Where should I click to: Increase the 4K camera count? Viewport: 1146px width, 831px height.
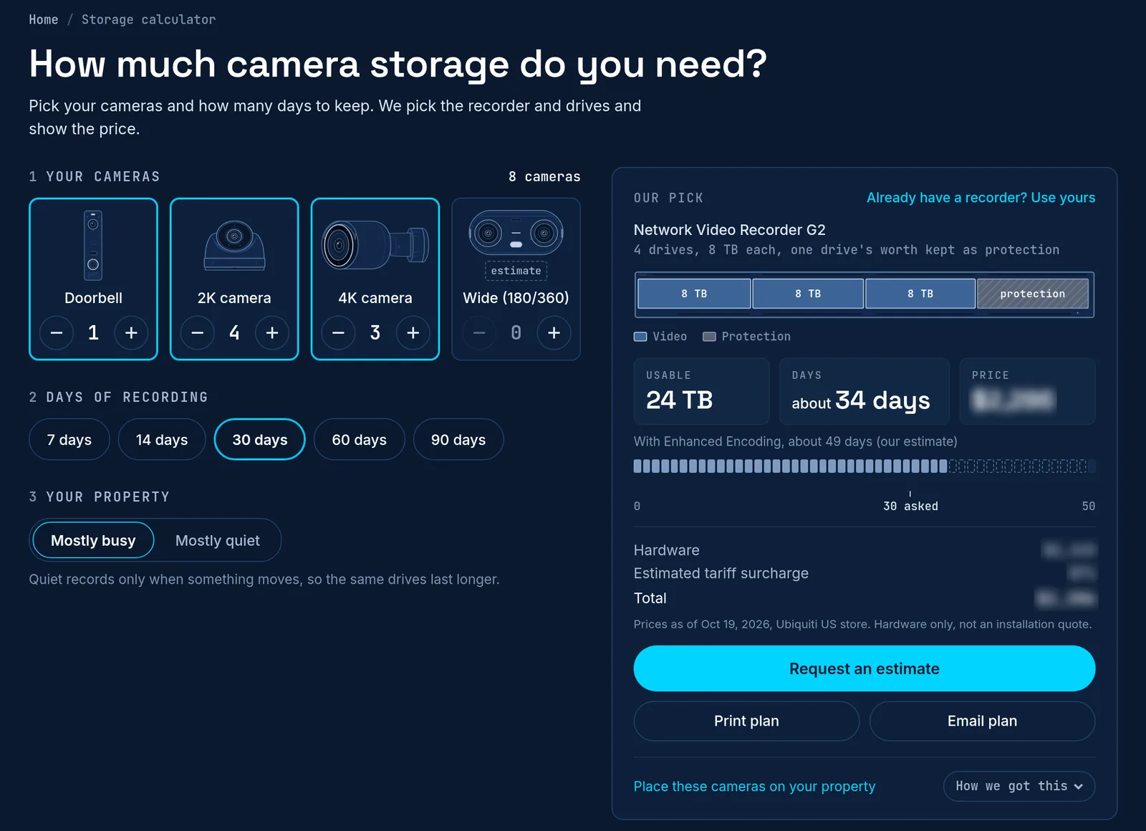coord(413,333)
